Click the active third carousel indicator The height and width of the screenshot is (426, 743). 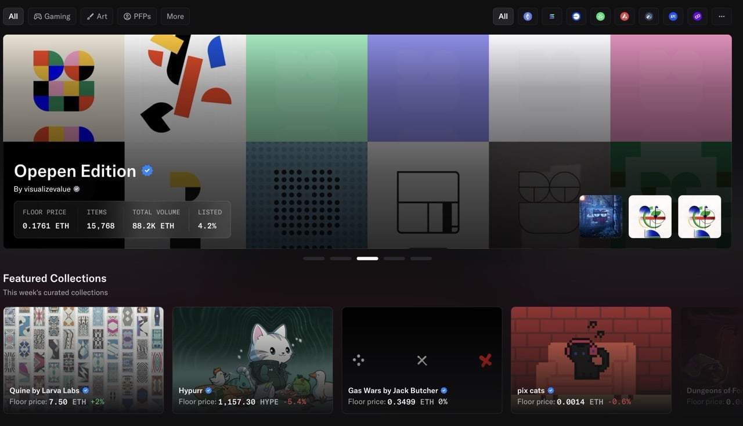point(367,258)
